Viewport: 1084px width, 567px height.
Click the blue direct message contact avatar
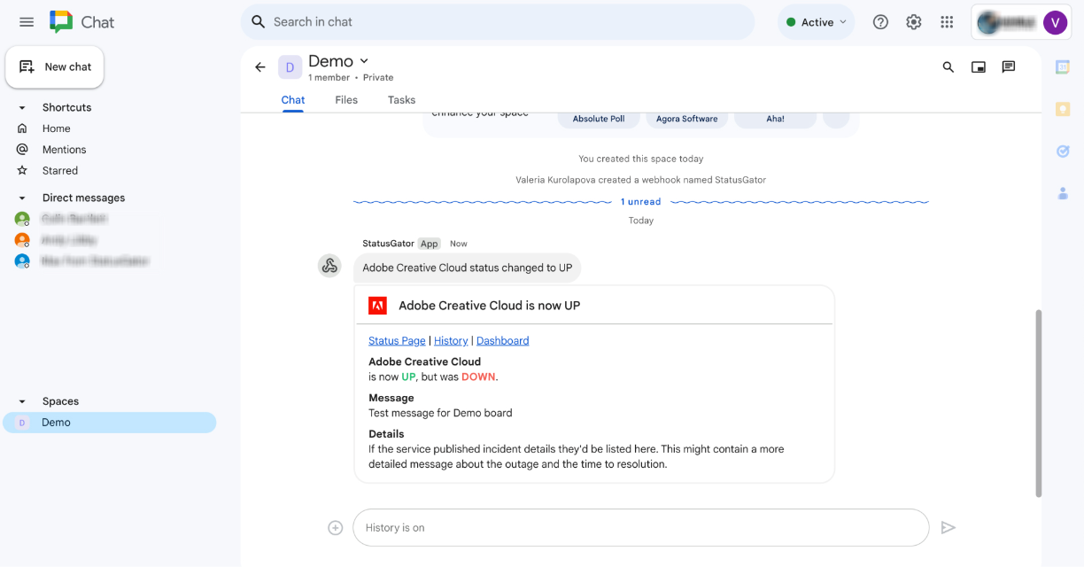click(x=22, y=261)
